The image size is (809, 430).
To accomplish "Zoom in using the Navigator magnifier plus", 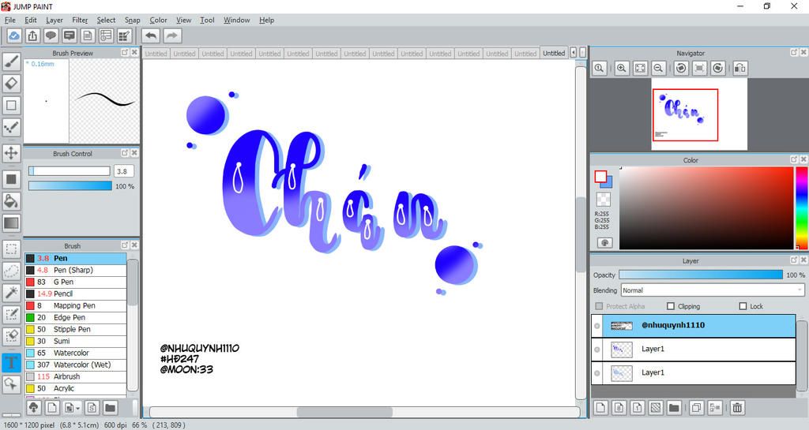I will click(x=622, y=68).
